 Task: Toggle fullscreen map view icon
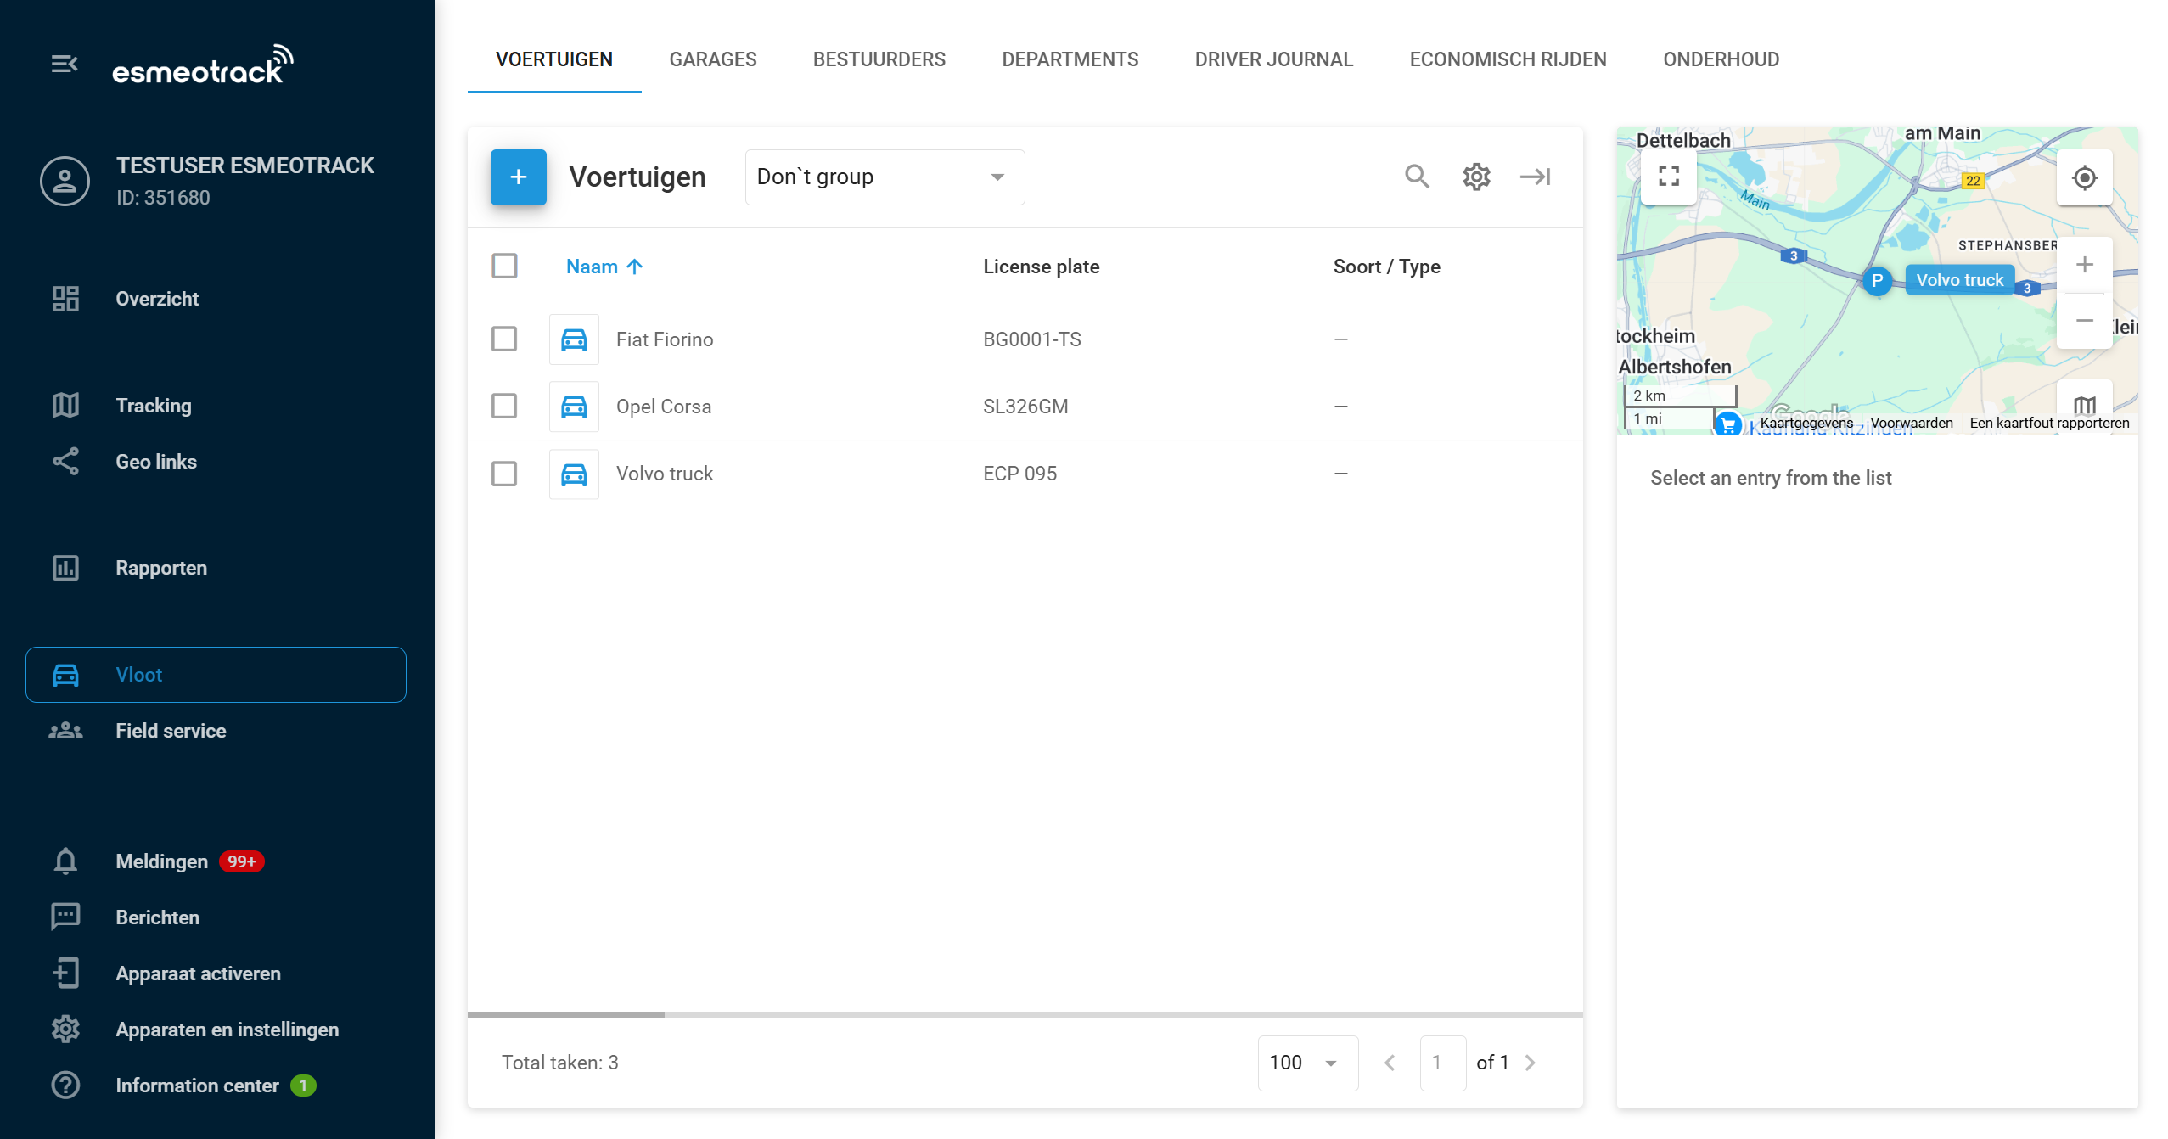(x=1669, y=176)
